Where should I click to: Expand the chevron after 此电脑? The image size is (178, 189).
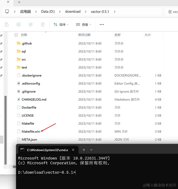click(x=36, y=12)
